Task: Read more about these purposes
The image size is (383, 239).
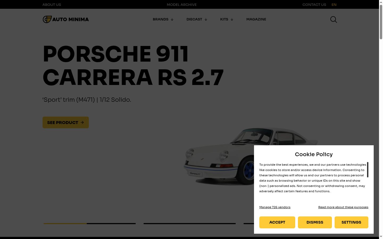Action: pos(343,207)
